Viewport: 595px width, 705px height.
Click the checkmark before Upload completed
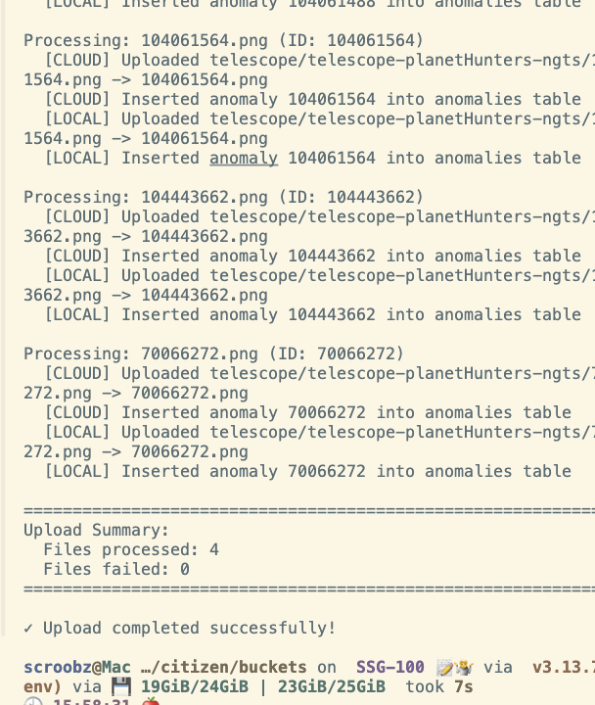point(28,628)
